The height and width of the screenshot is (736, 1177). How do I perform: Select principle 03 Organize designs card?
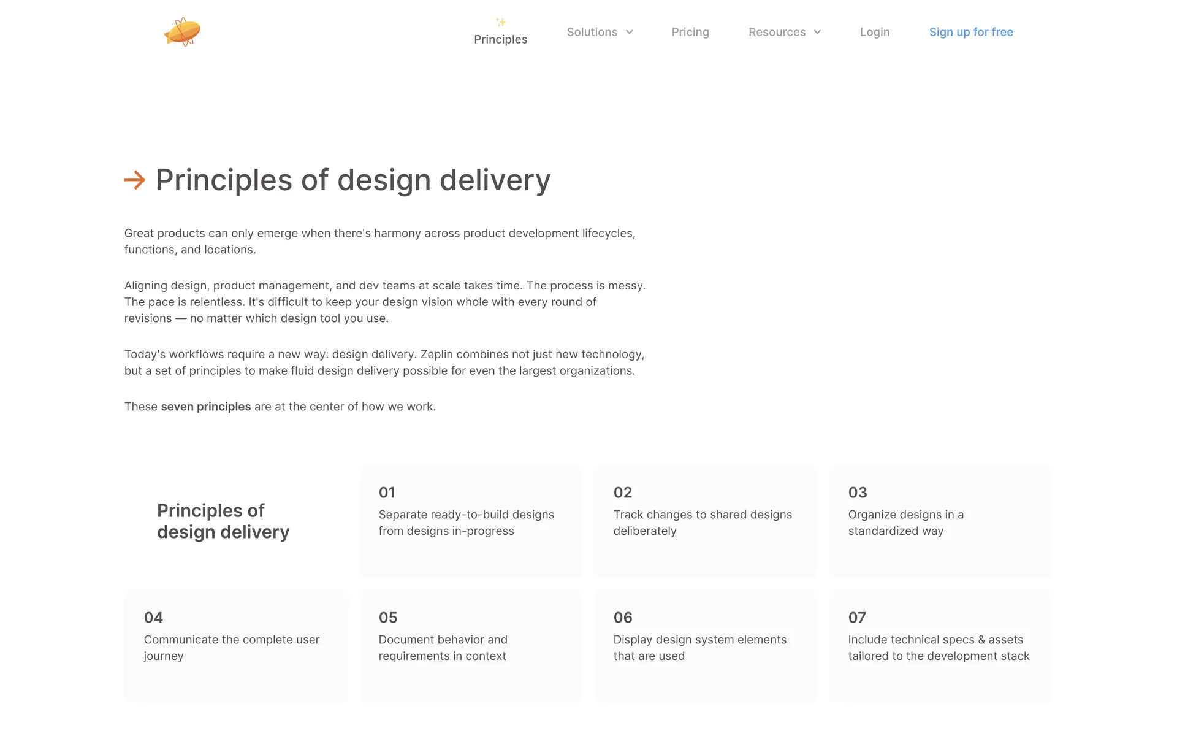[x=940, y=520]
